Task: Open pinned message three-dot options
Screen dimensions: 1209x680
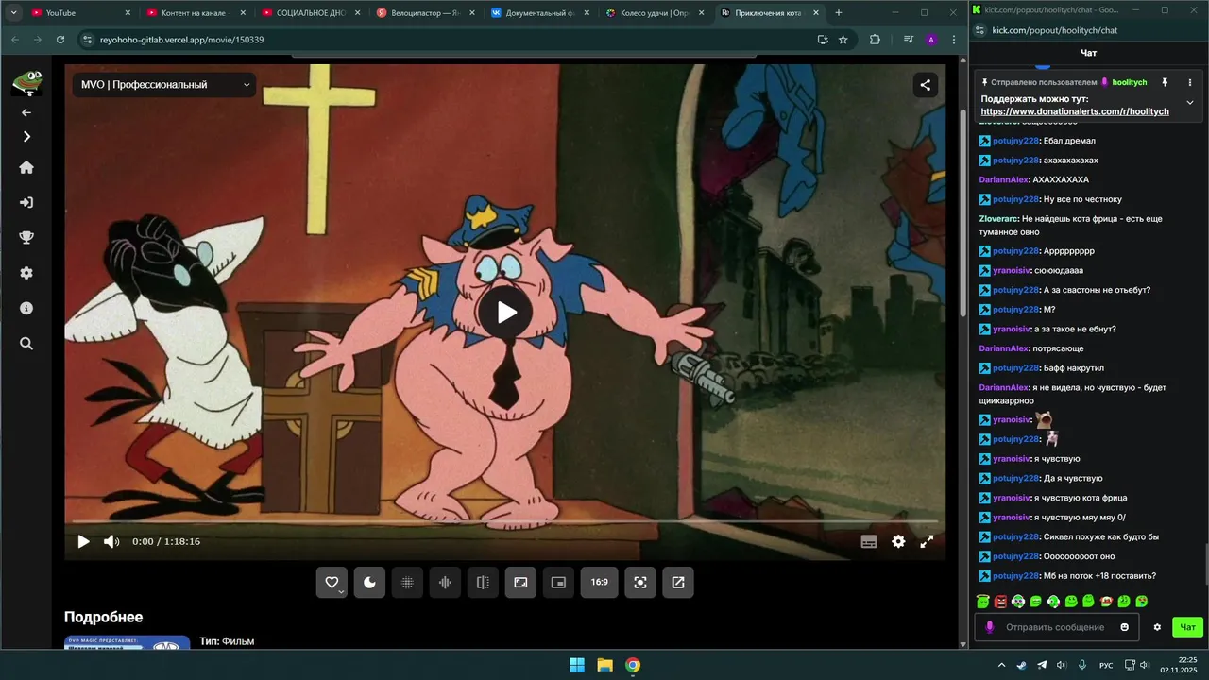Action: (1190, 82)
